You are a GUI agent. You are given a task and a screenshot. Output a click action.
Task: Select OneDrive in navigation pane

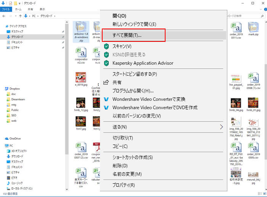click(15, 138)
